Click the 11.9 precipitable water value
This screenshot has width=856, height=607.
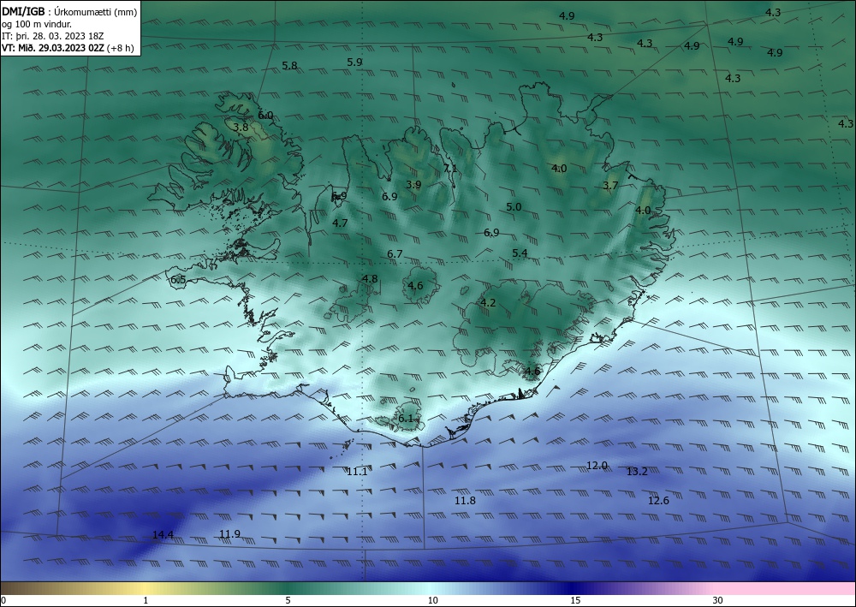[x=229, y=534]
